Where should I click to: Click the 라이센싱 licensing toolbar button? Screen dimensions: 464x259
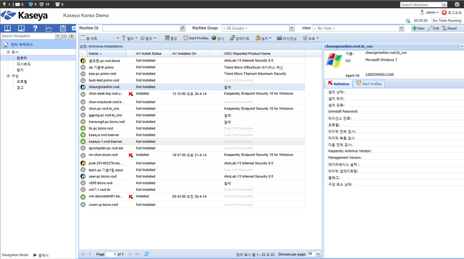point(287,38)
